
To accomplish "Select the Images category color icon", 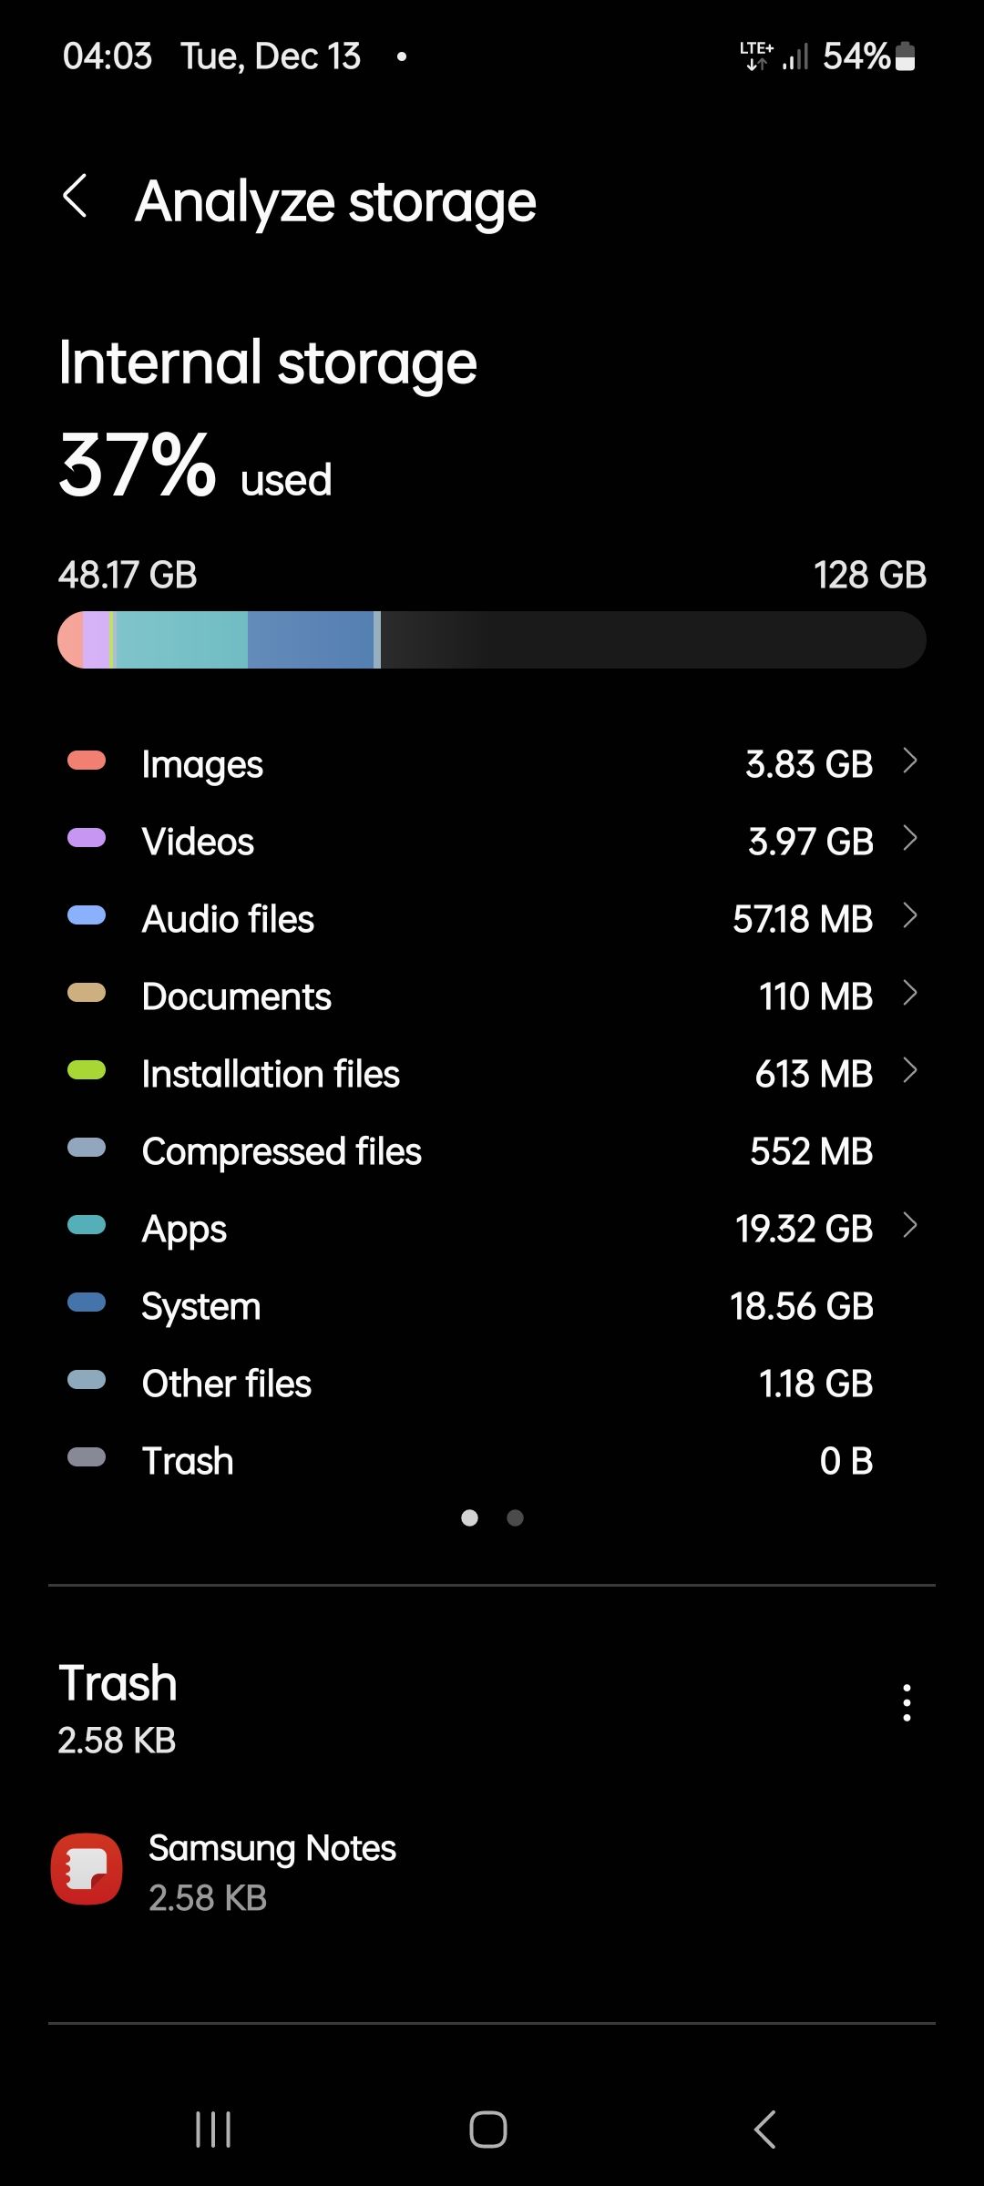I will [x=87, y=763].
